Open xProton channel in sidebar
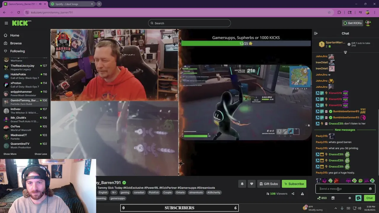This screenshot has width=379, height=213. [25, 85]
